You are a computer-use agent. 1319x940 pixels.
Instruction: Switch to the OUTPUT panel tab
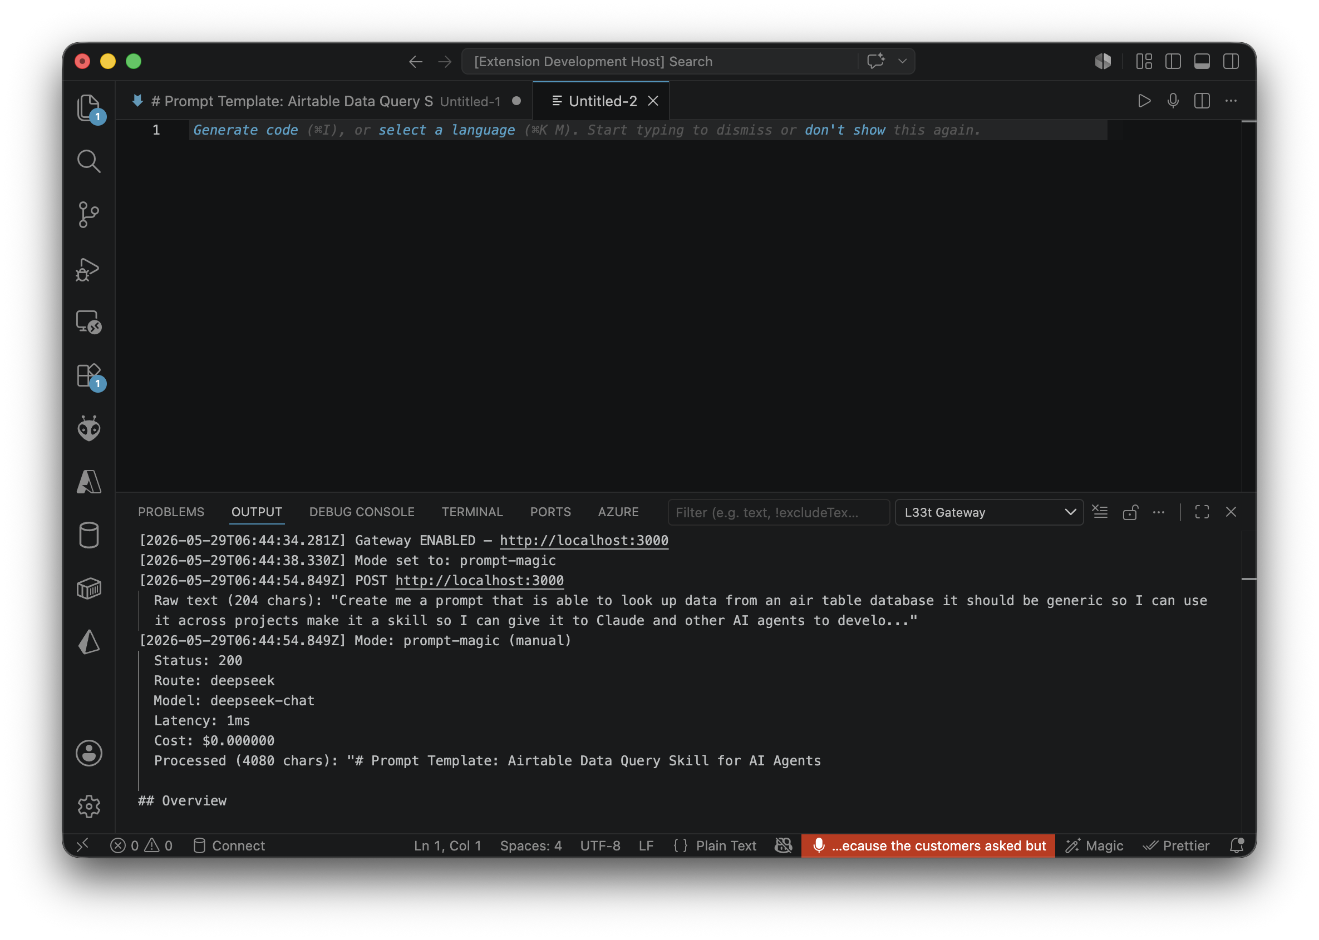tap(257, 512)
